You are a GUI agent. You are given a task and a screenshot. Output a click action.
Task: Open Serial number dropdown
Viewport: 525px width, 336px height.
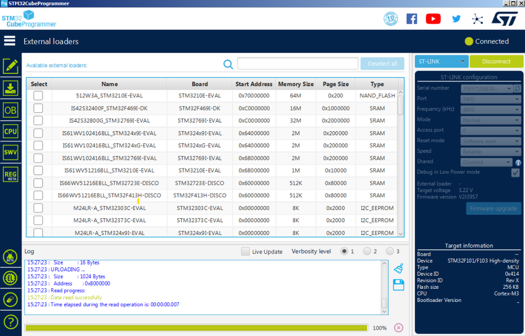(487, 89)
